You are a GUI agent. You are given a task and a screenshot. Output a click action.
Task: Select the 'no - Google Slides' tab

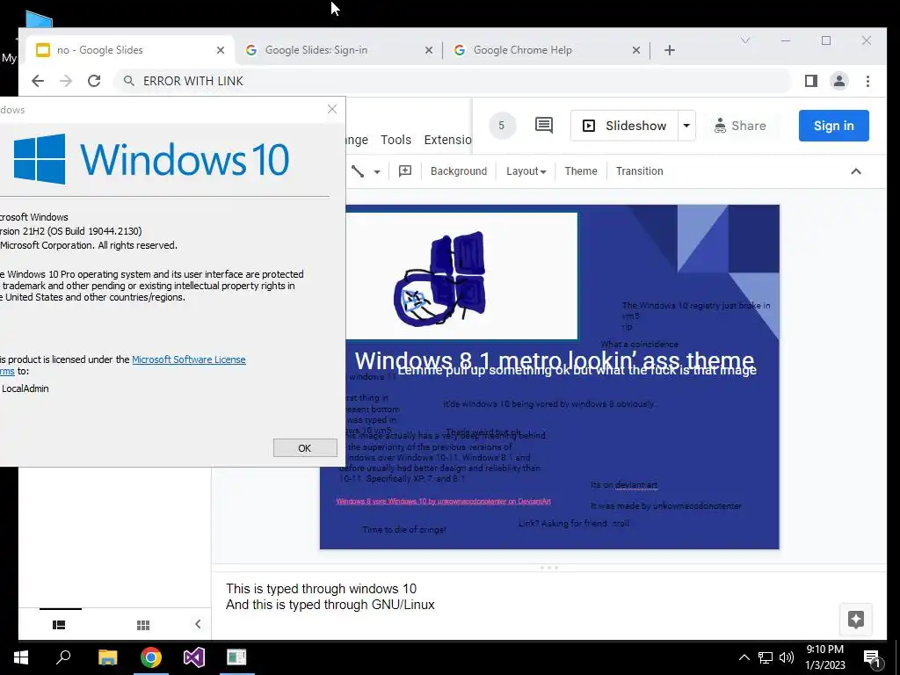(x=129, y=50)
